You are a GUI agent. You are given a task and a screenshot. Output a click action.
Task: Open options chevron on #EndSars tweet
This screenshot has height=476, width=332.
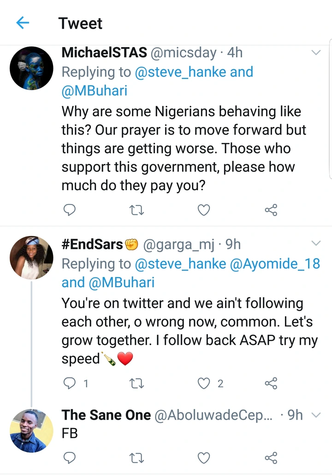316,243
